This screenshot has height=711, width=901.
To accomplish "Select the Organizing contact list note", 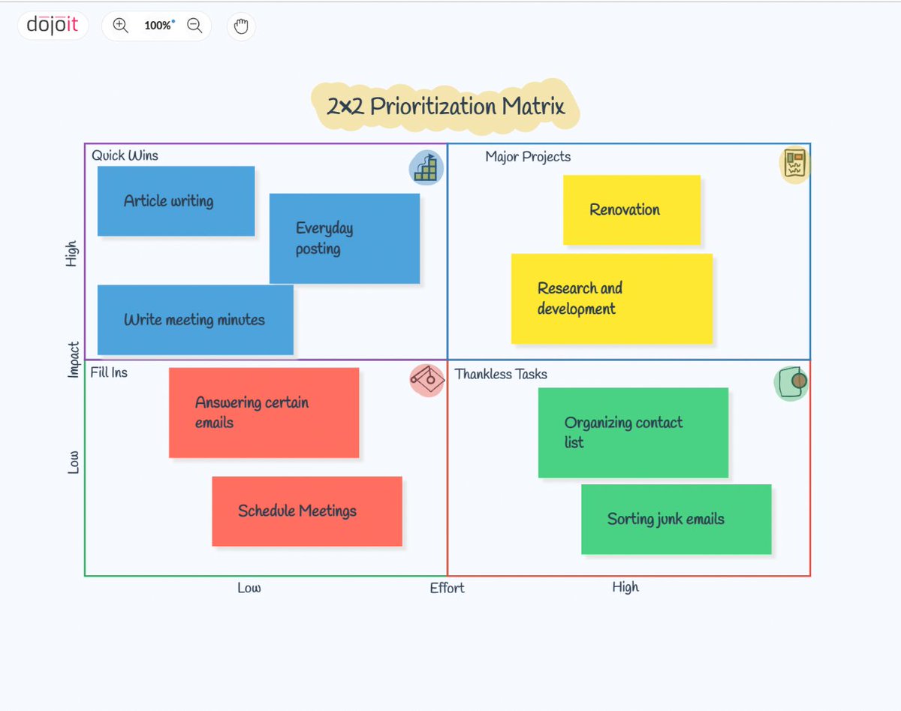I will pos(634,433).
